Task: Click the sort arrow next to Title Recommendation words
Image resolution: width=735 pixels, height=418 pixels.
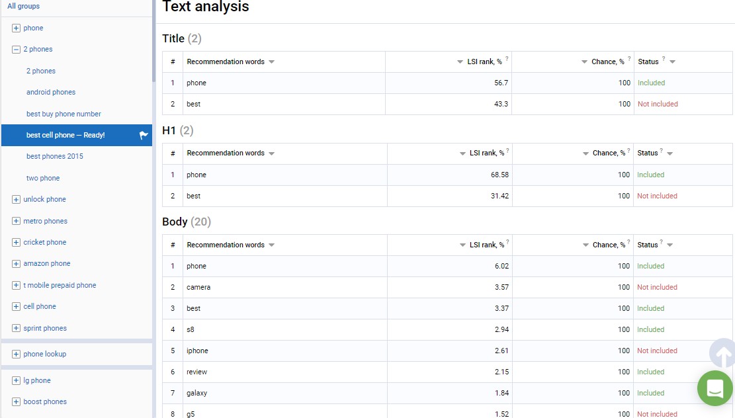Action: pos(271,62)
